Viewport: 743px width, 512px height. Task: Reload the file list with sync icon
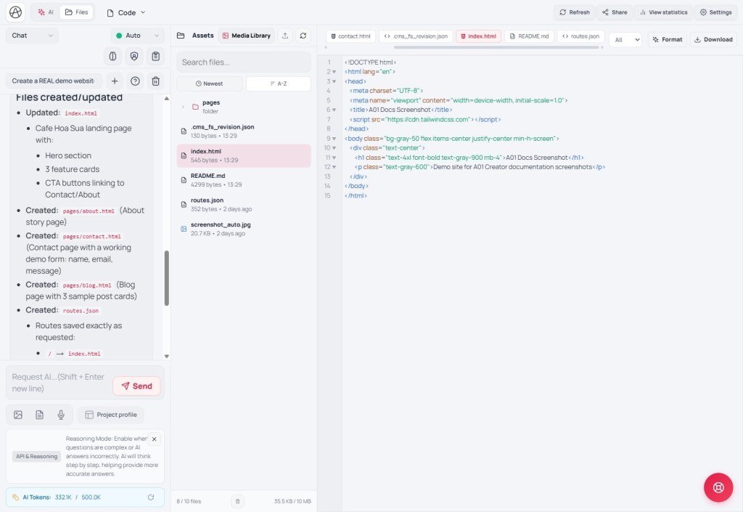(x=303, y=36)
